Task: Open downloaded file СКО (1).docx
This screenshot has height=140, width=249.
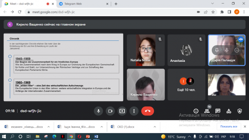Action: (x=123, y=127)
